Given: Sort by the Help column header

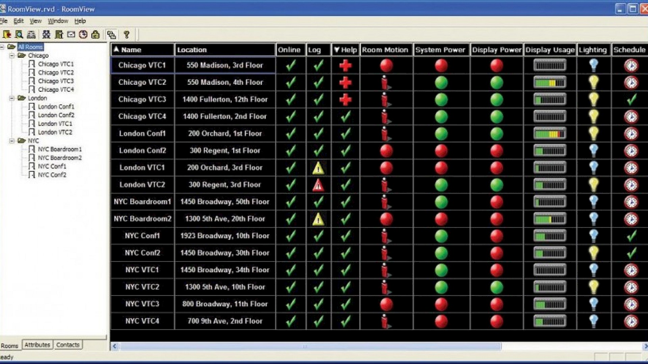Looking at the screenshot, I should [345, 50].
